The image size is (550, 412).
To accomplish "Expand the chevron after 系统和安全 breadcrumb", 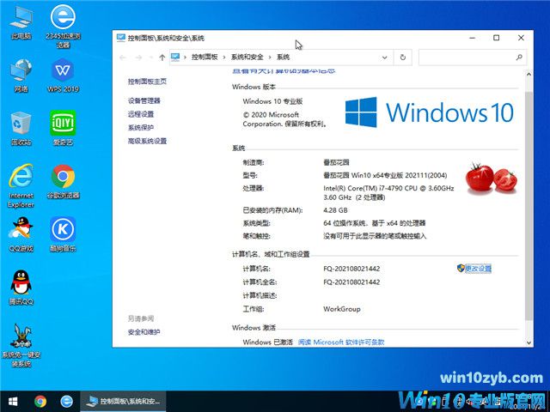I will pyautogui.click(x=270, y=58).
